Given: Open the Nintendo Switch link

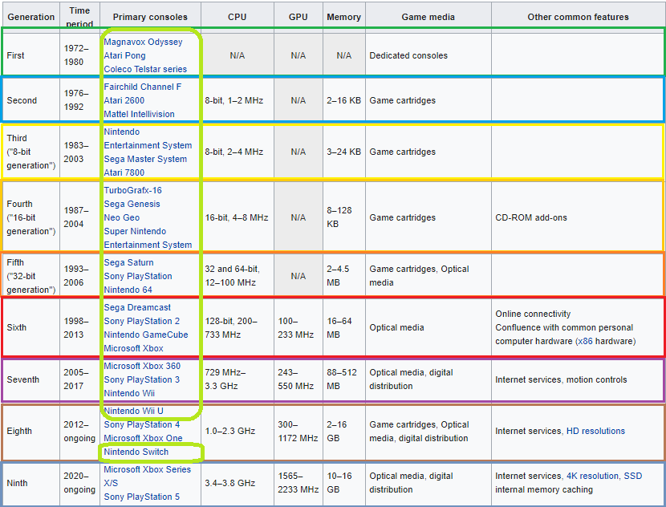Looking at the screenshot, I should tap(136, 452).
